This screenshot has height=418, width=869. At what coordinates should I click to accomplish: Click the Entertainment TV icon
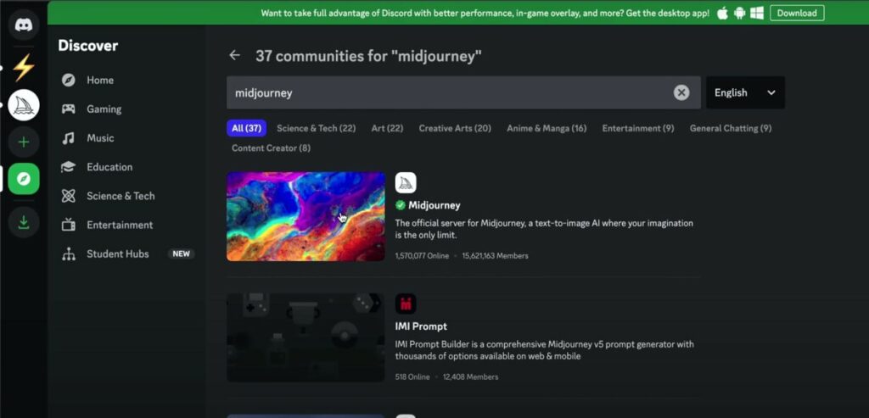pyautogui.click(x=69, y=225)
